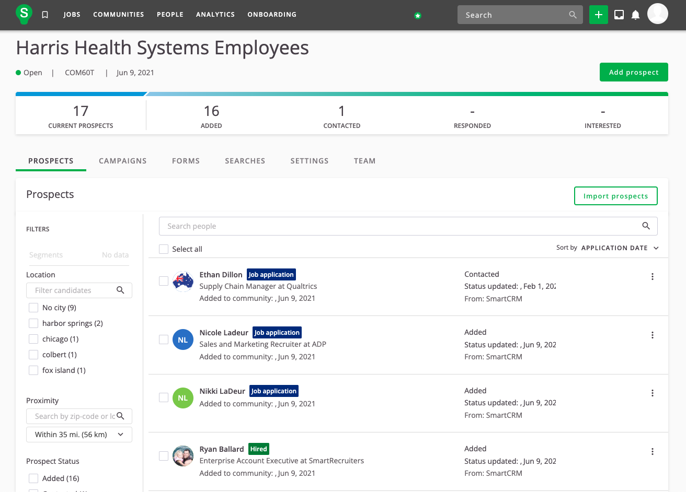Open the user profile avatar menu
Viewport: 686px width, 492px height.
(658, 14)
